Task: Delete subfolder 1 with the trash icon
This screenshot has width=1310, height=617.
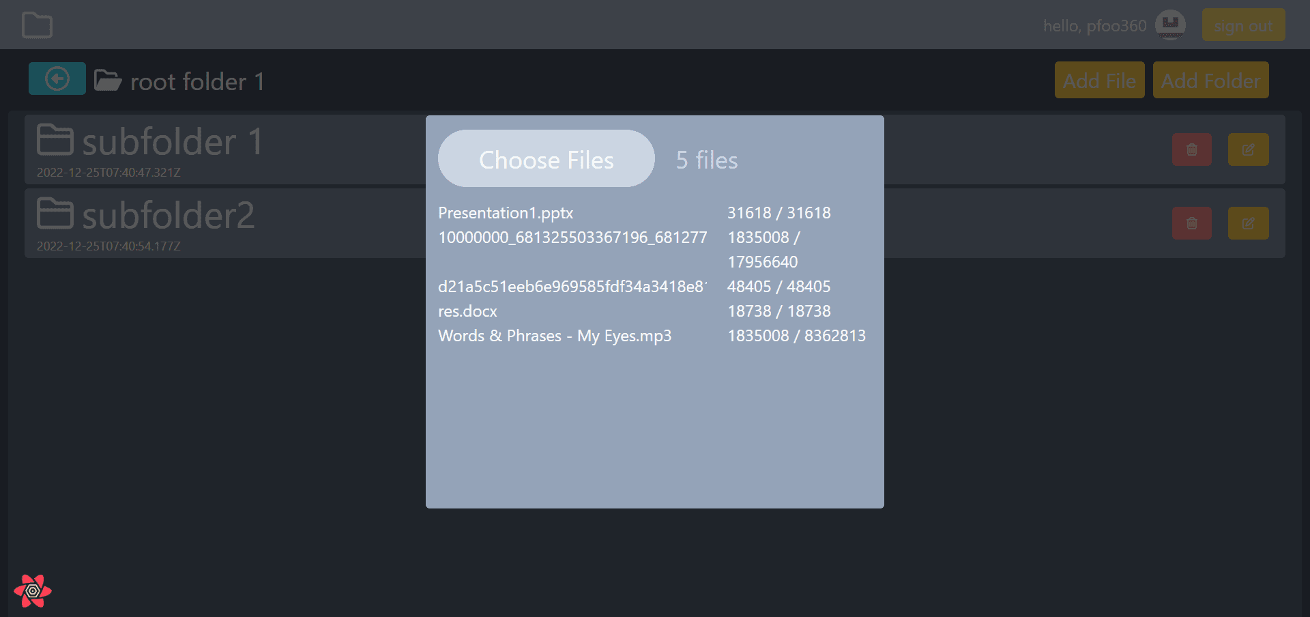Action: tap(1192, 149)
